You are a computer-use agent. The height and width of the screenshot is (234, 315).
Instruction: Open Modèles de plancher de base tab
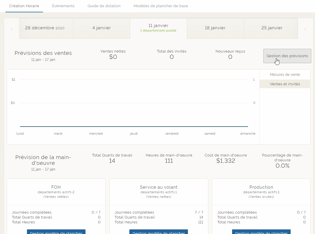coord(161,6)
